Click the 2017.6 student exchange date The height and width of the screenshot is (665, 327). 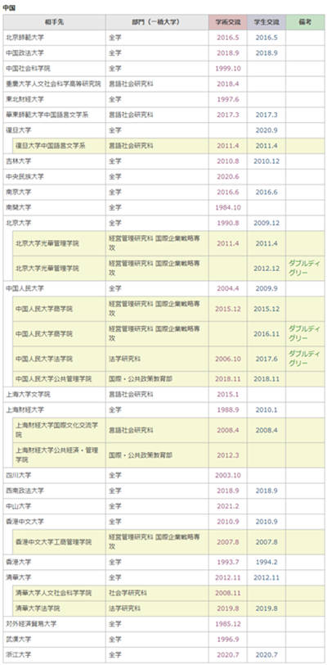pyautogui.click(x=267, y=359)
